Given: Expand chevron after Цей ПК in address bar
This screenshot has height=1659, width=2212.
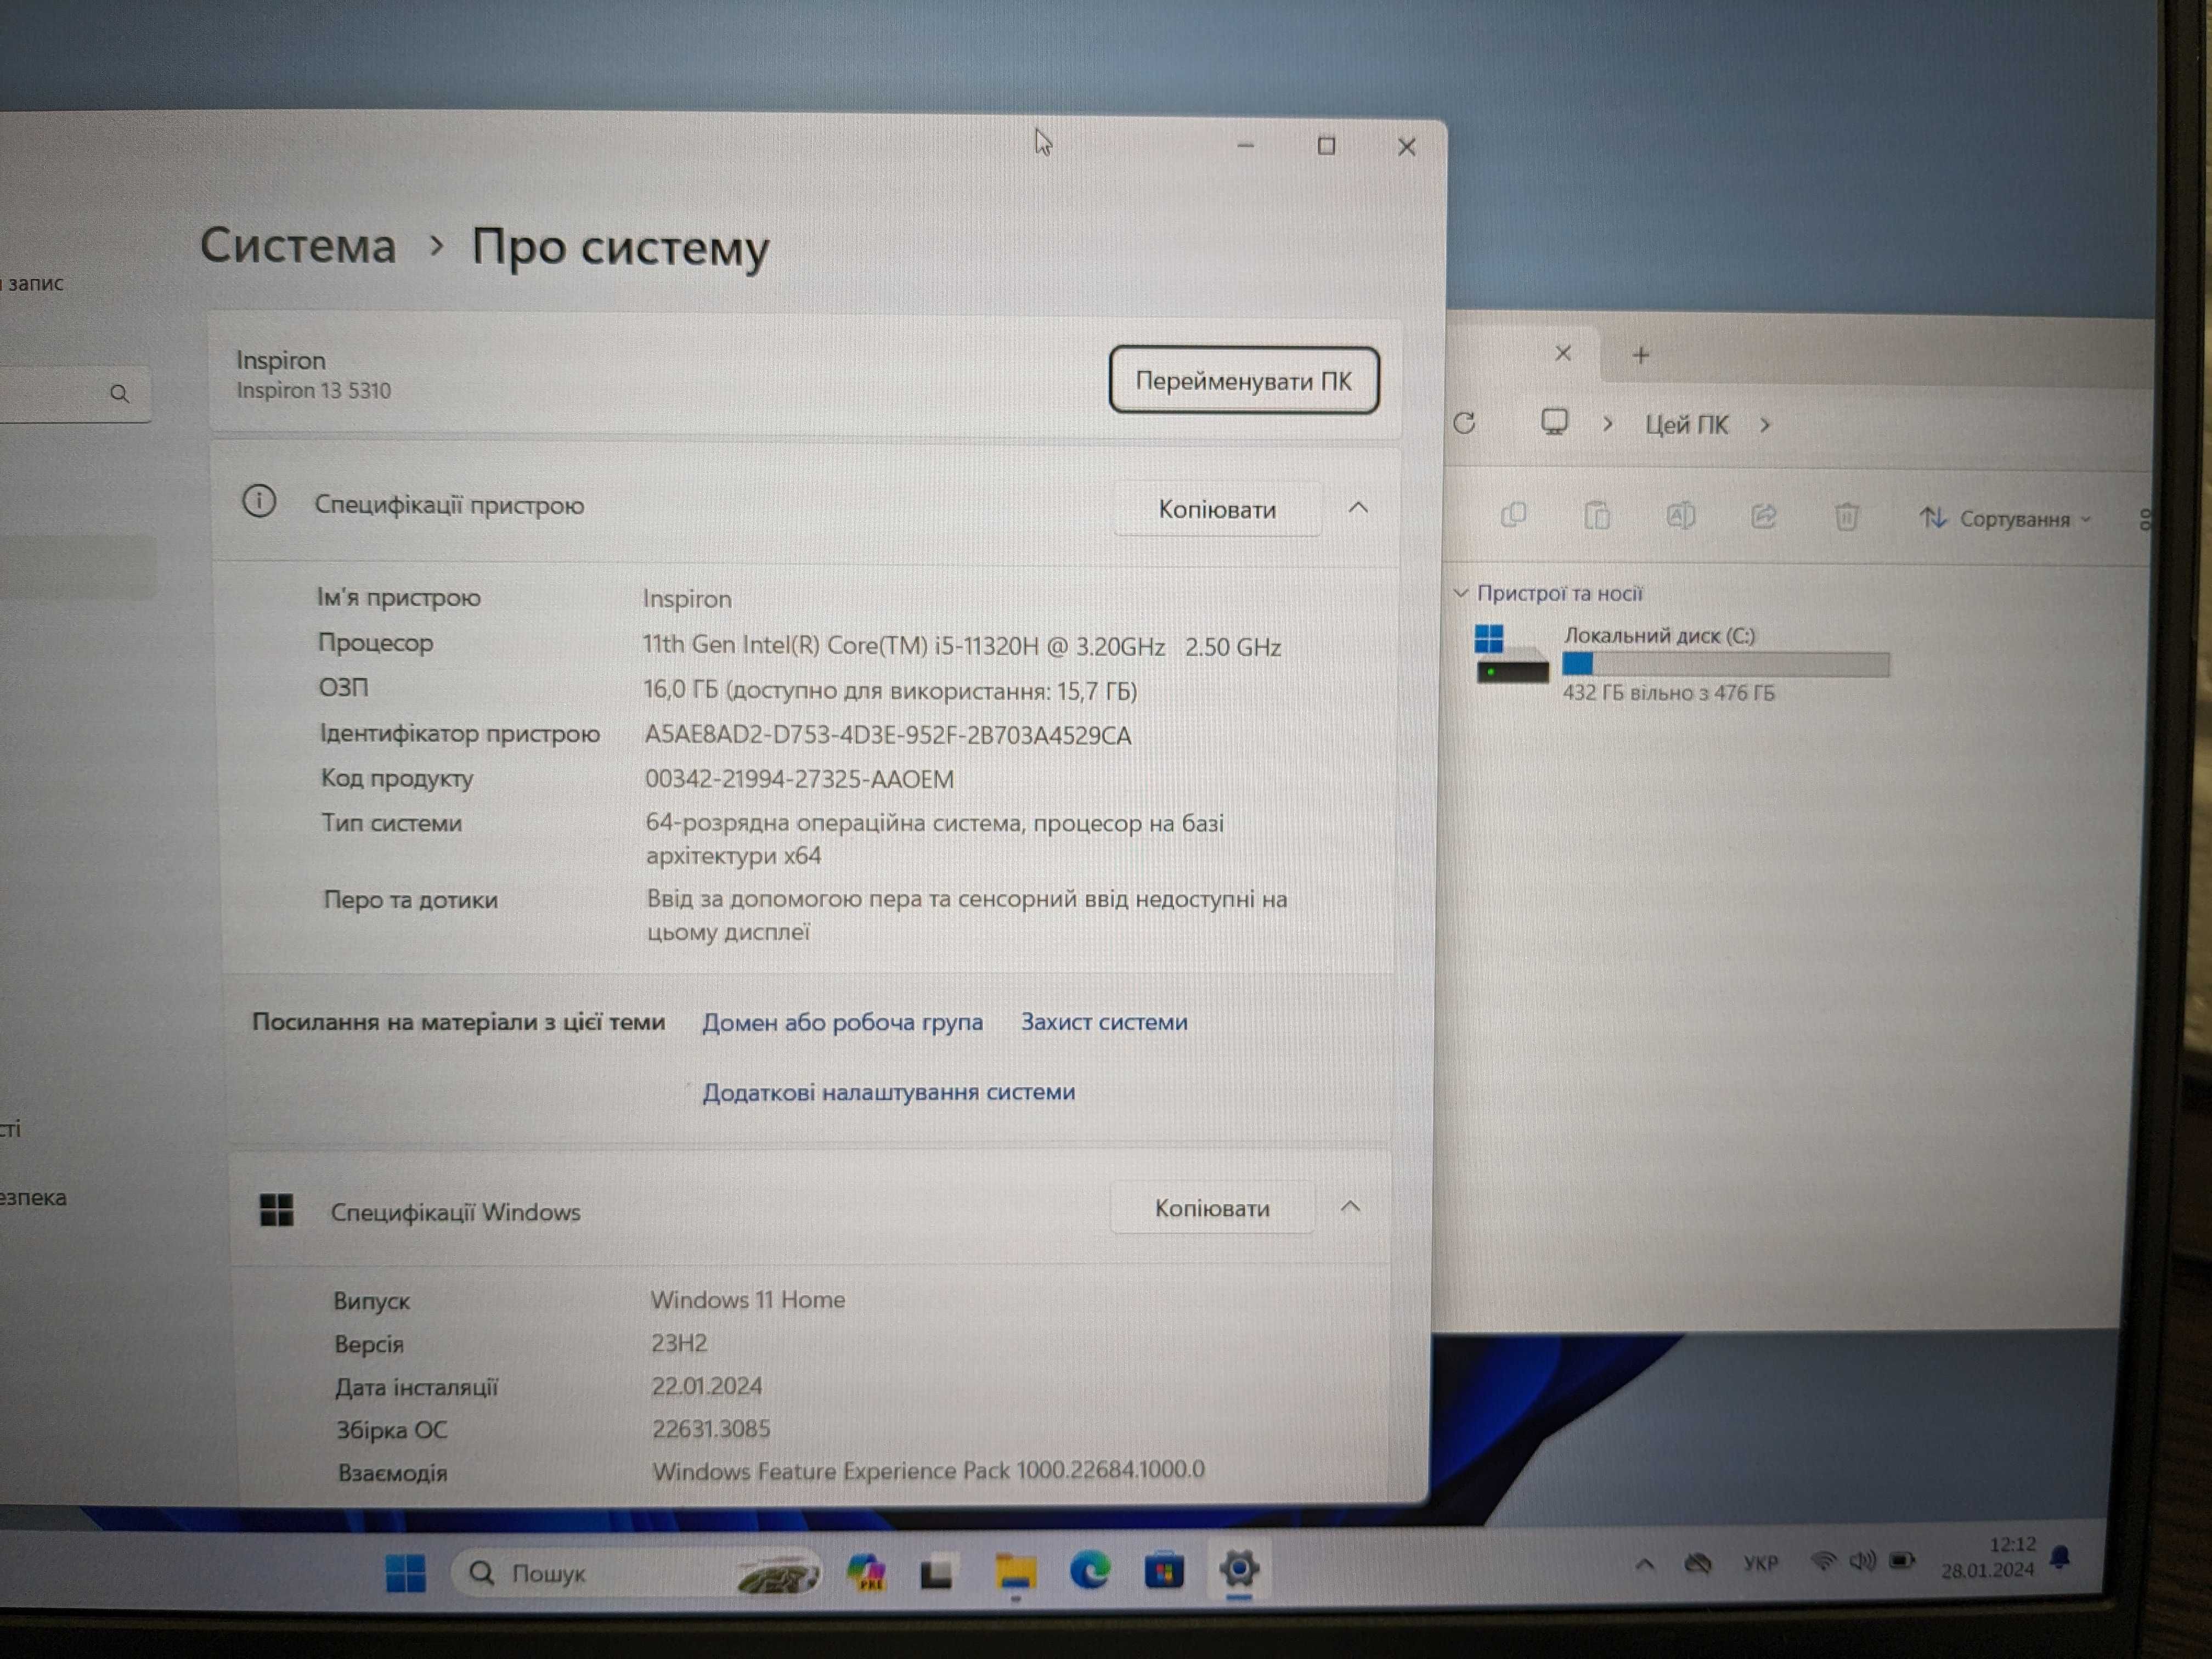Looking at the screenshot, I should tap(1765, 425).
